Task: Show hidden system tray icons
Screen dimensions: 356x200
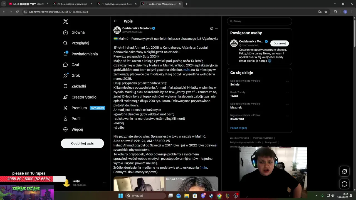Action: point(316,196)
